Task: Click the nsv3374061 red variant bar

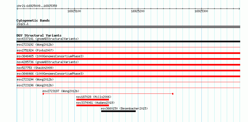Action: point(93,105)
